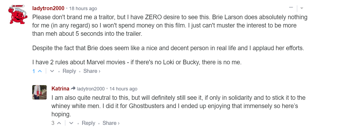Viewport: 338px width, 131px height.
Task: Upvote Katrina's reply
Action: point(59,123)
